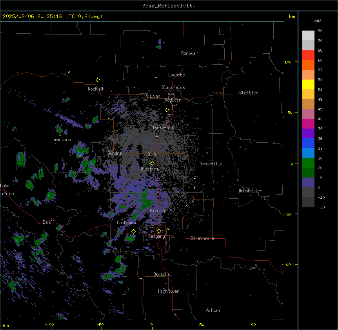Viewport: 338px width, 330px height.
Task: Click the Lacombe label
Action: click(x=176, y=75)
